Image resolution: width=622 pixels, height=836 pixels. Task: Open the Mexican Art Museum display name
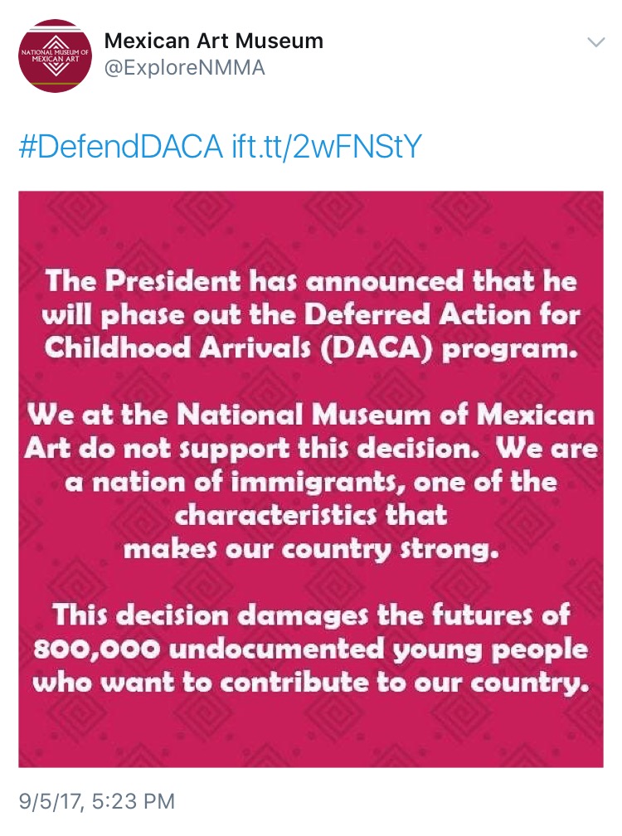point(214,41)
